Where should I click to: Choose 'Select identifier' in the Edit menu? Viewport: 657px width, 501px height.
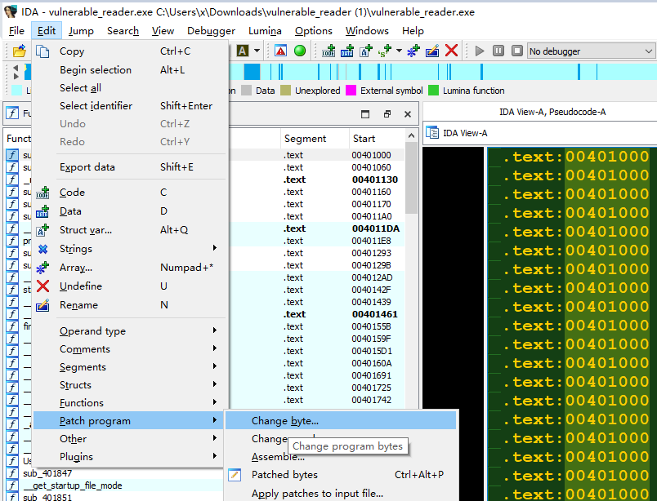click(131, 106)
